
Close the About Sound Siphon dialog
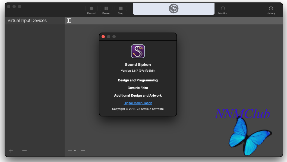(x=103, y=37)
